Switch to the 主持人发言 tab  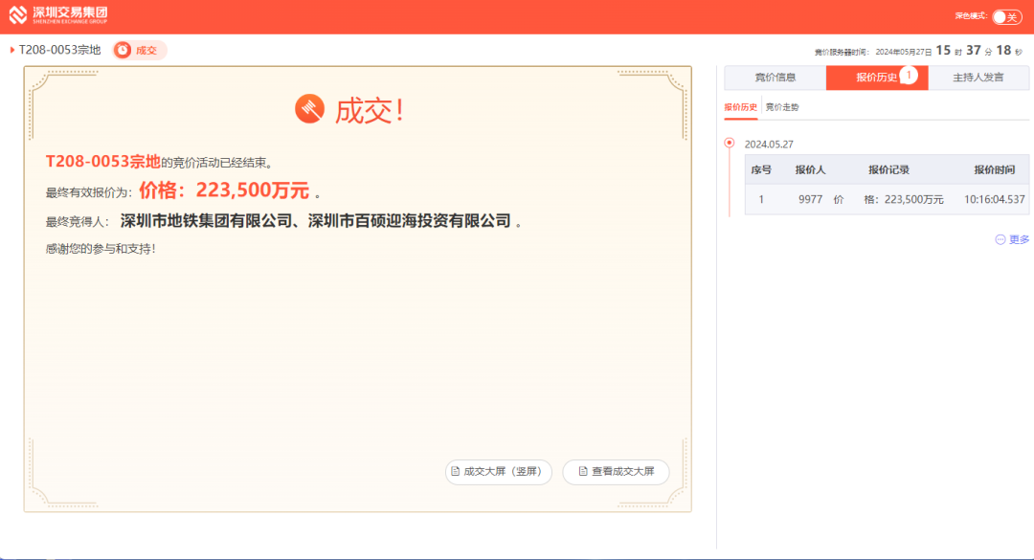coord(978,78)
